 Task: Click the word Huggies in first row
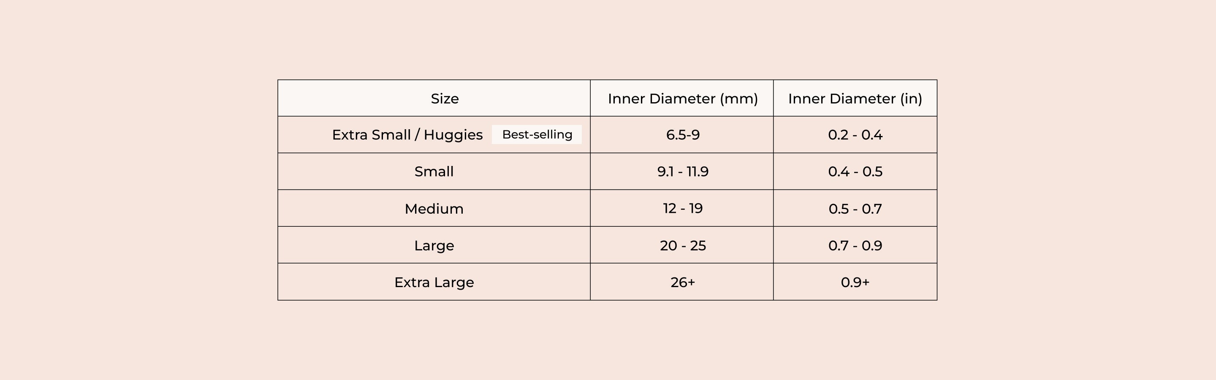coord(453,135)
